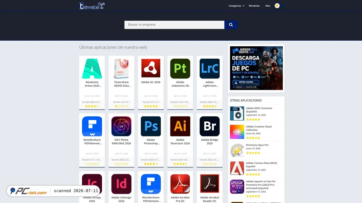Open the Speech to Text Premiere icon
This screenshot has height=203, width=362.
pos(237,187)
